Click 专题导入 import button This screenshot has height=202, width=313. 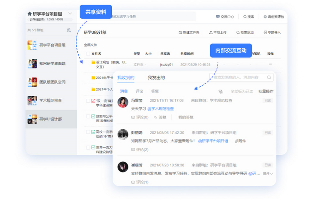pos(272,33)
